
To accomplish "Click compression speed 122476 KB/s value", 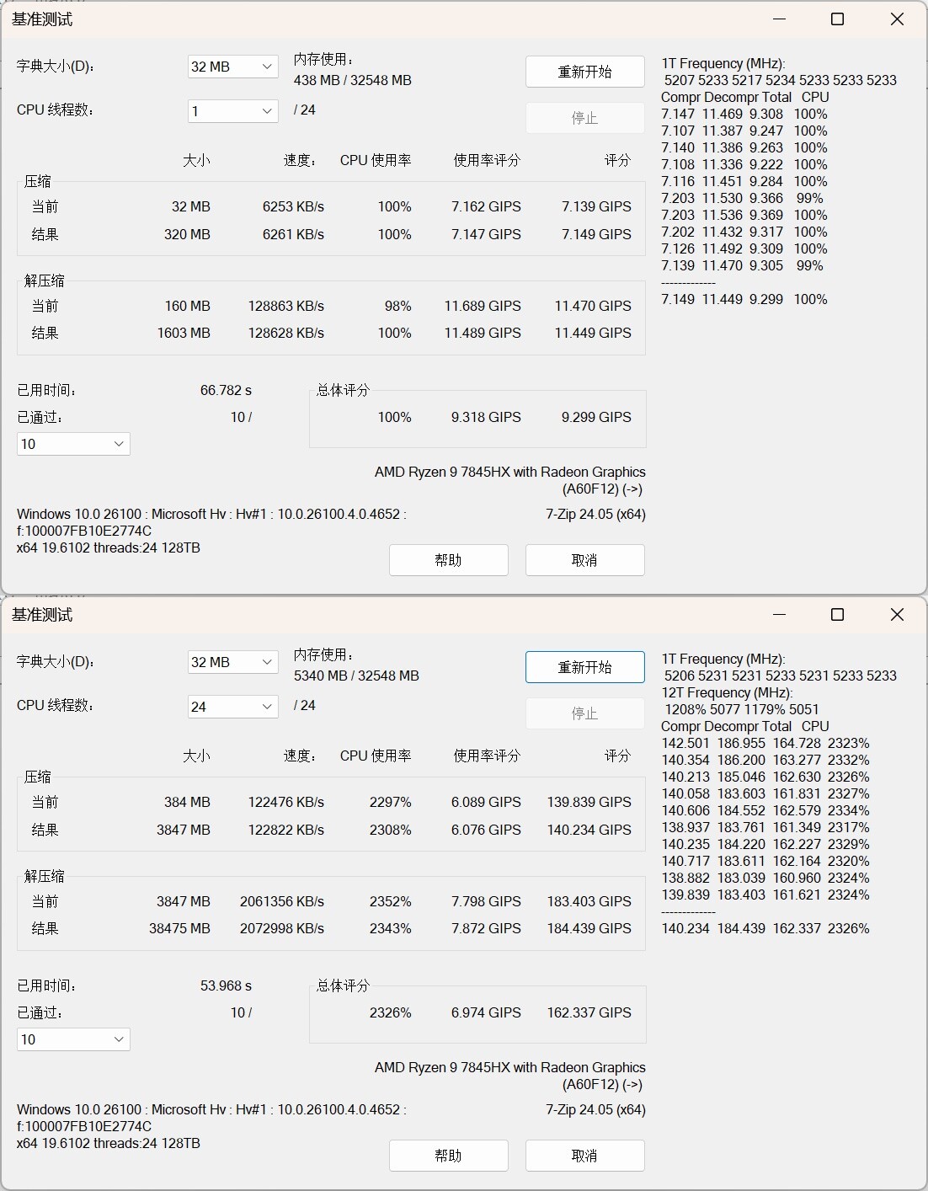I will tap(286, 802).
